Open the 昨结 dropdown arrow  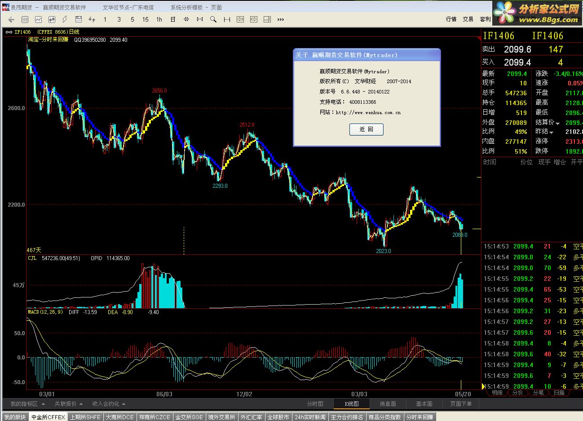point(551,133)
